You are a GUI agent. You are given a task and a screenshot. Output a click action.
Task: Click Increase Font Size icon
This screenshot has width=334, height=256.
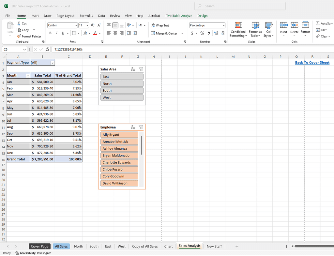pos(92,25)
